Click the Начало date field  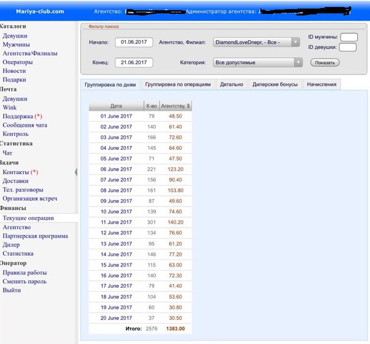[133, 42]
